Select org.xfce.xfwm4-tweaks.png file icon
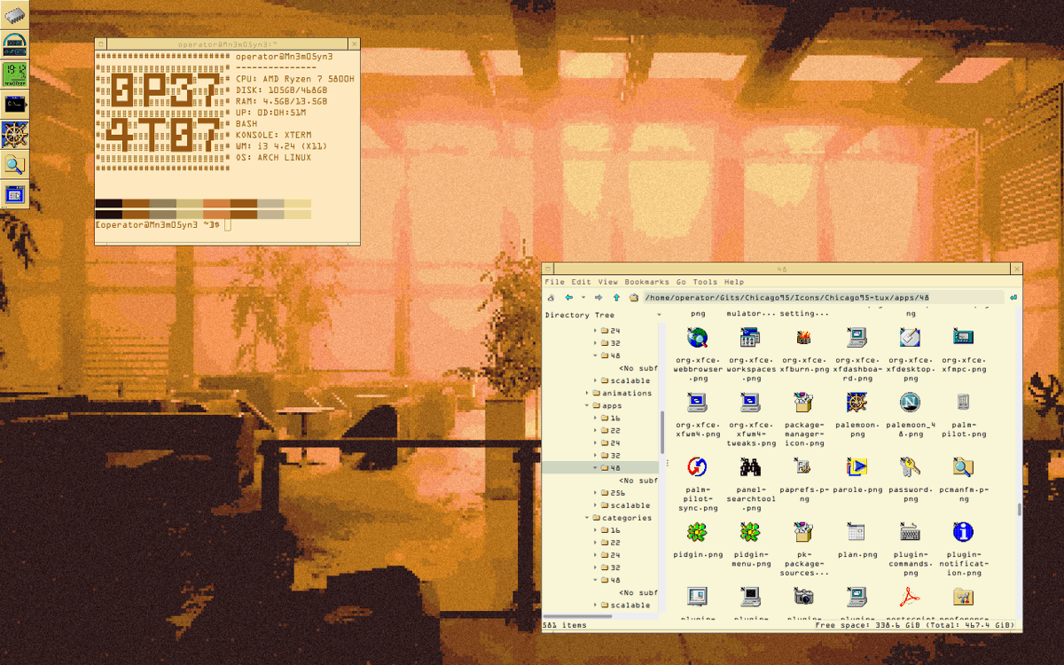This screenshot has height=665, width=1064. pyautogui.click(x=750, y=403)
